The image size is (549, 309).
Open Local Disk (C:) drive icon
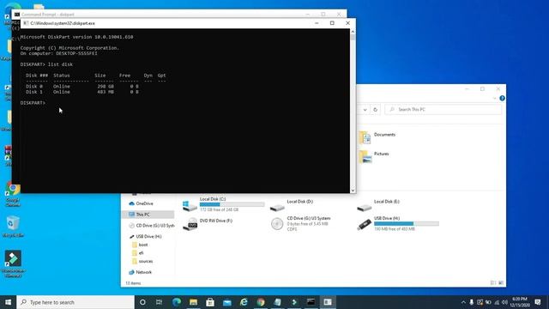190,205
